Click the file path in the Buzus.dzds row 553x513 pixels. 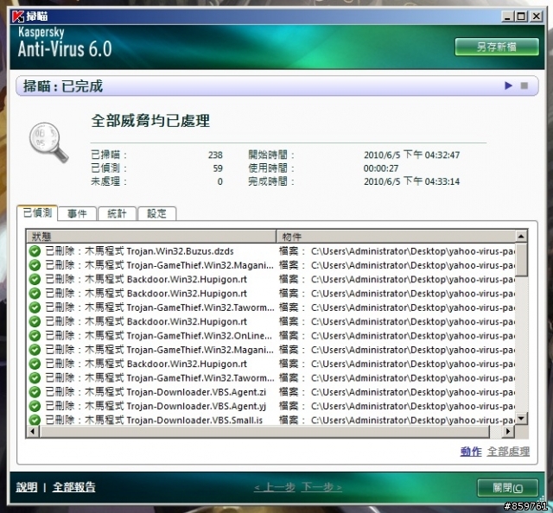[x=413, y=251]
